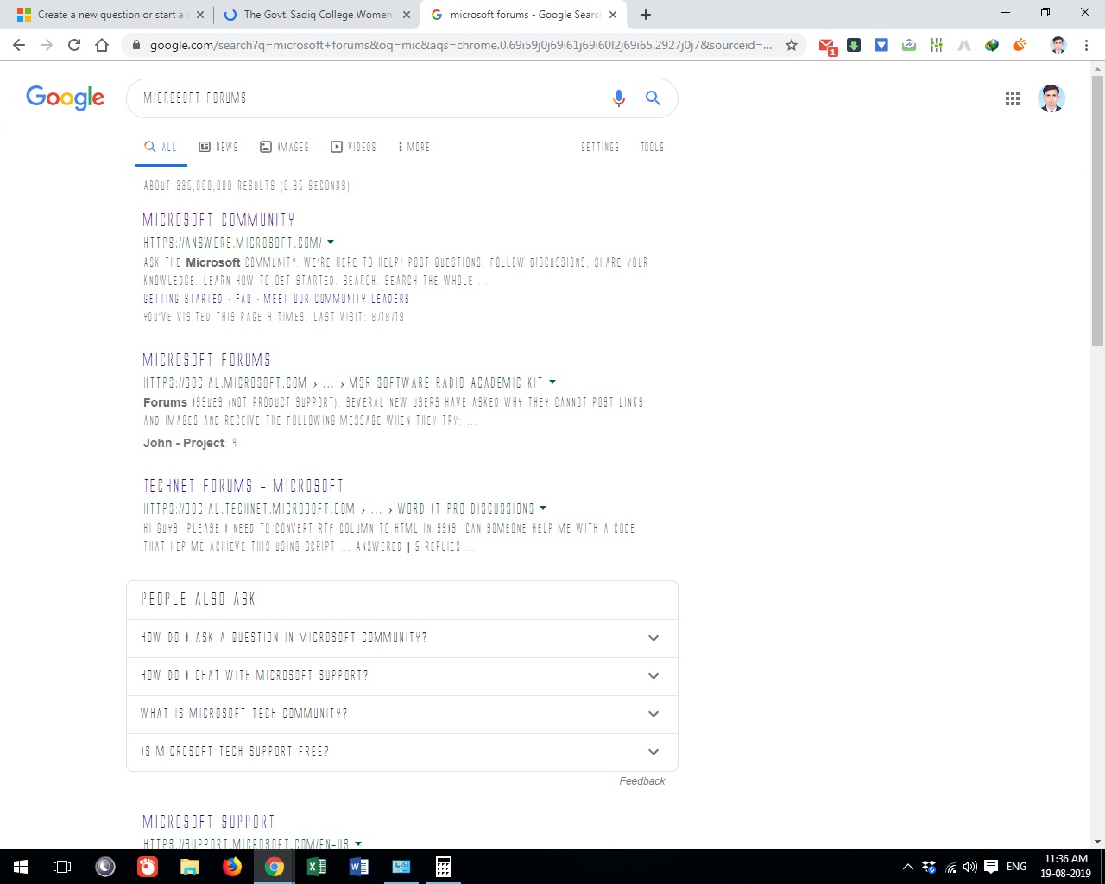Open Calculator from the taskbar
This screenshot has height=884, width=1105.
(444, 867)
